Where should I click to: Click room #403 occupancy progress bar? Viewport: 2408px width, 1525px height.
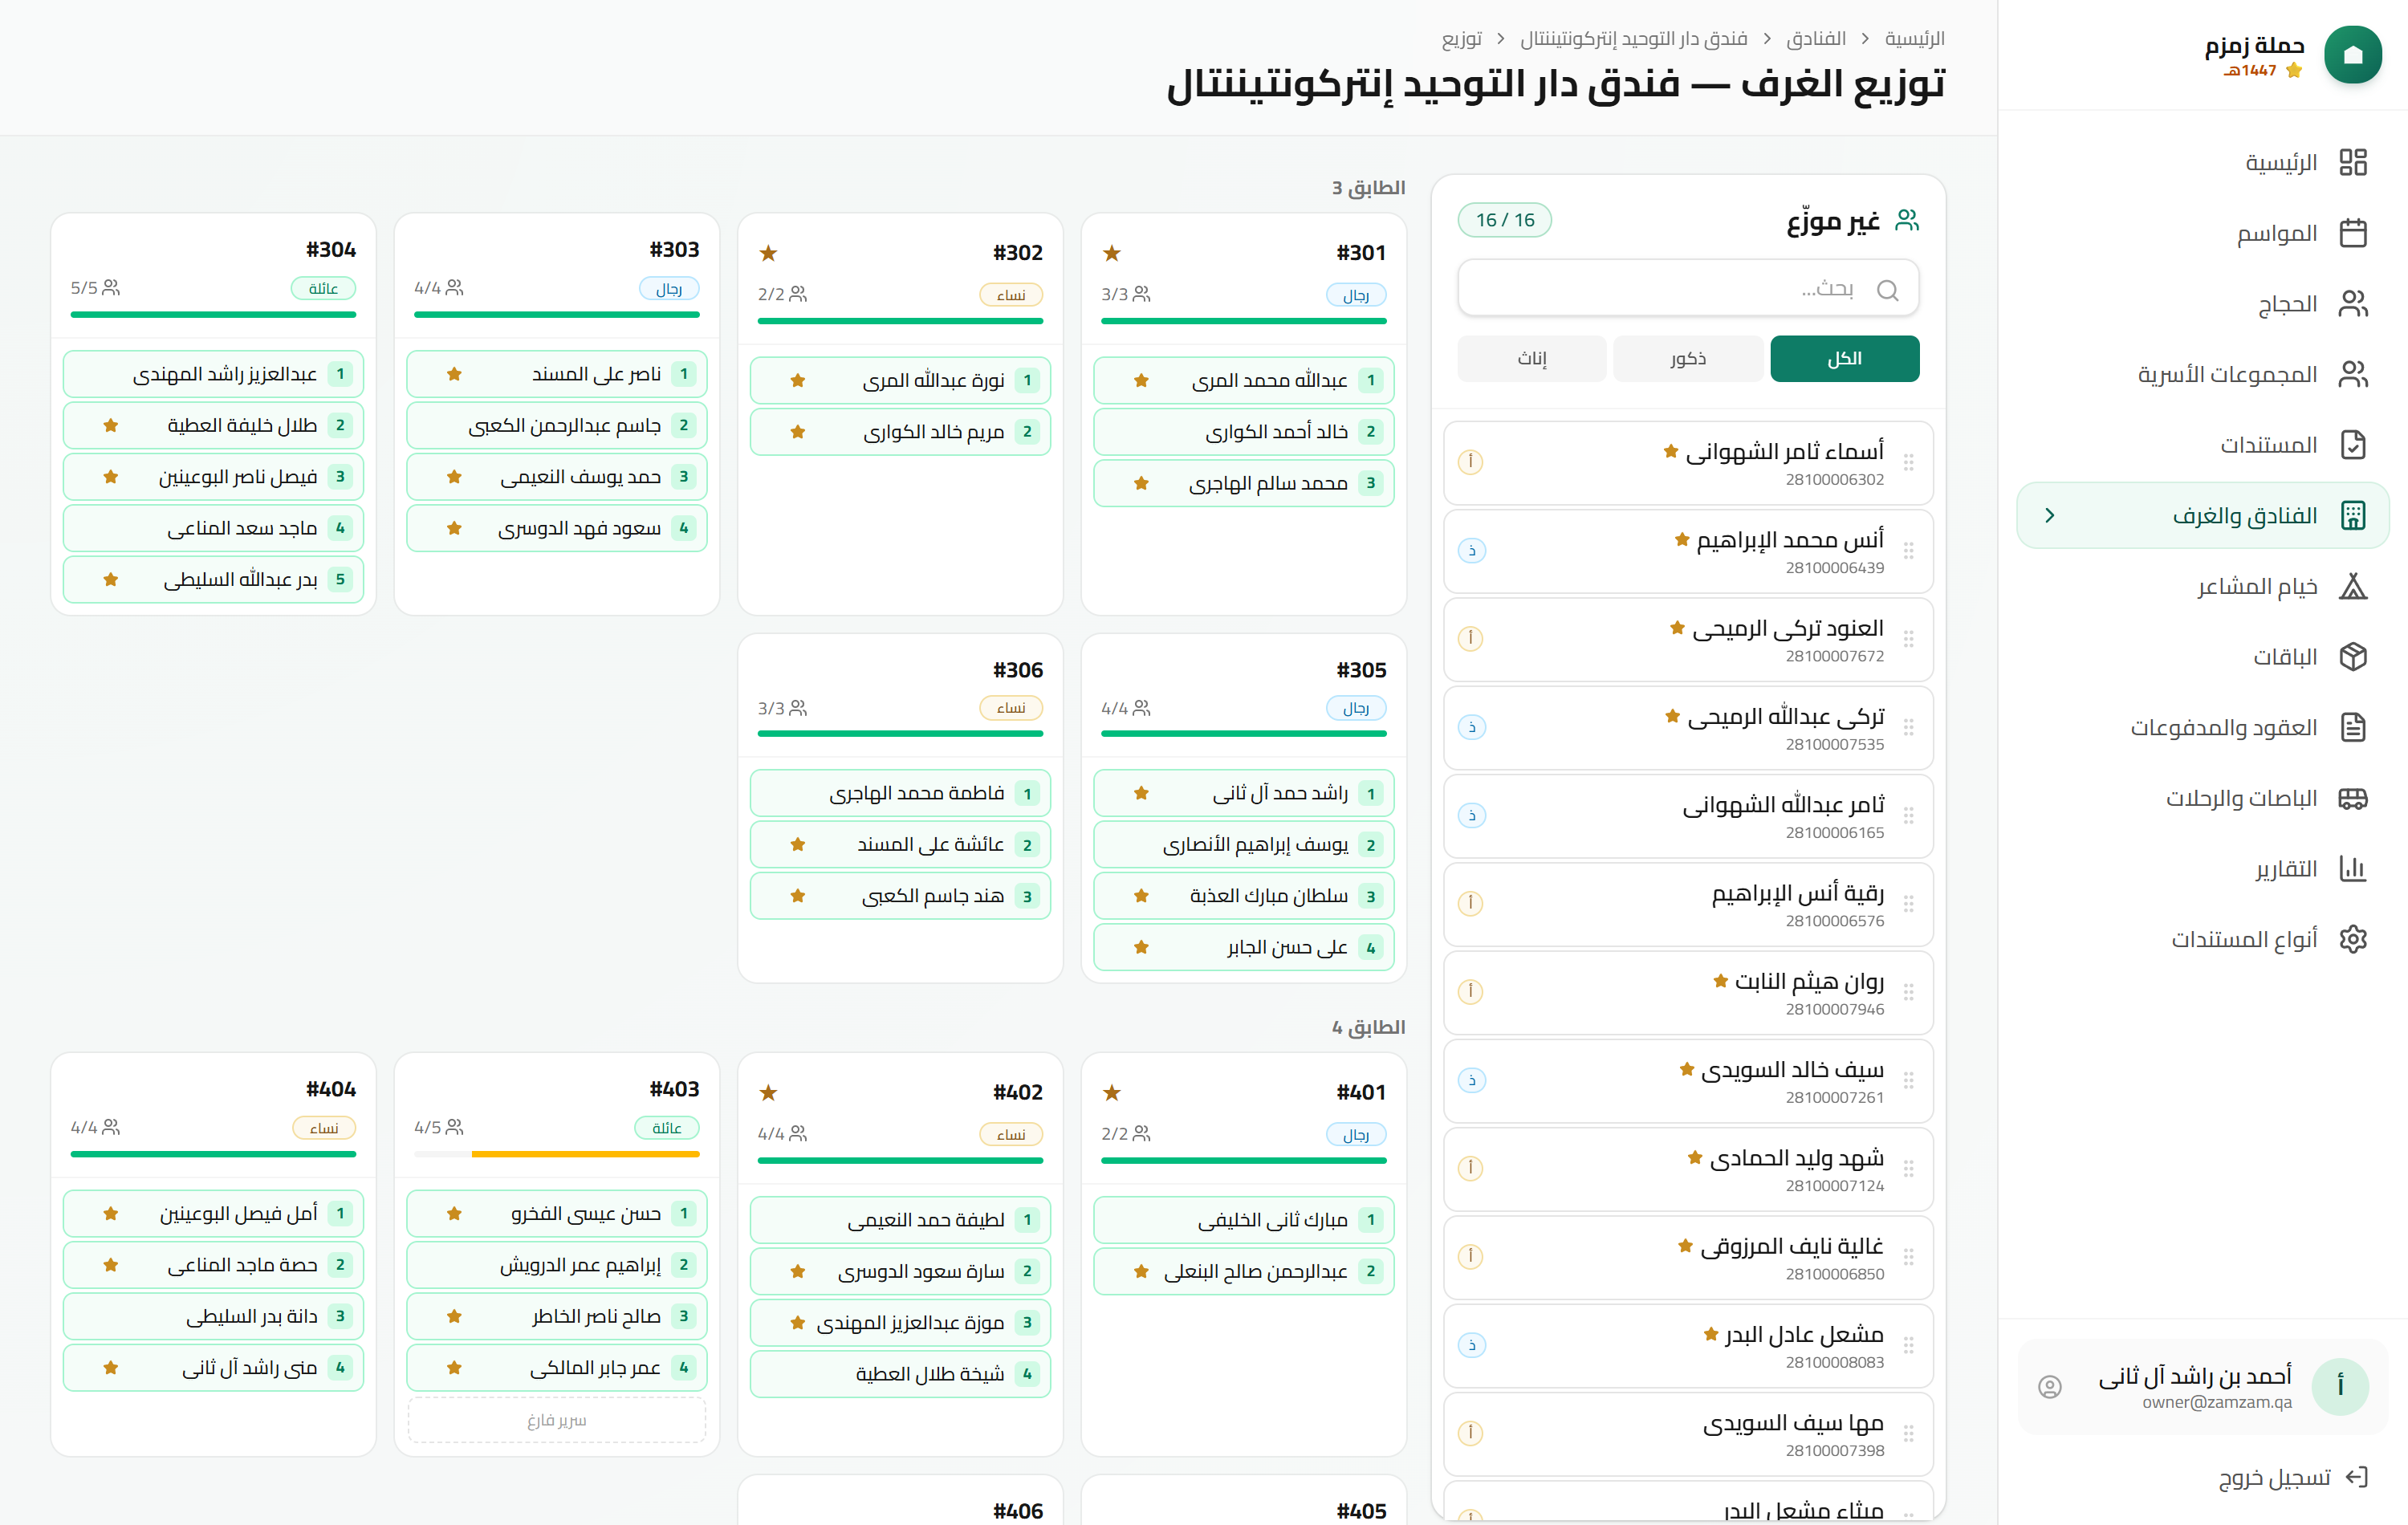(x=557, y=1154)
